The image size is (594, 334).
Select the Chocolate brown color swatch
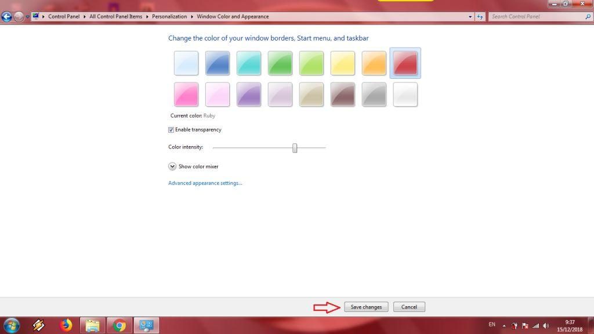click(x=342, y=95)
